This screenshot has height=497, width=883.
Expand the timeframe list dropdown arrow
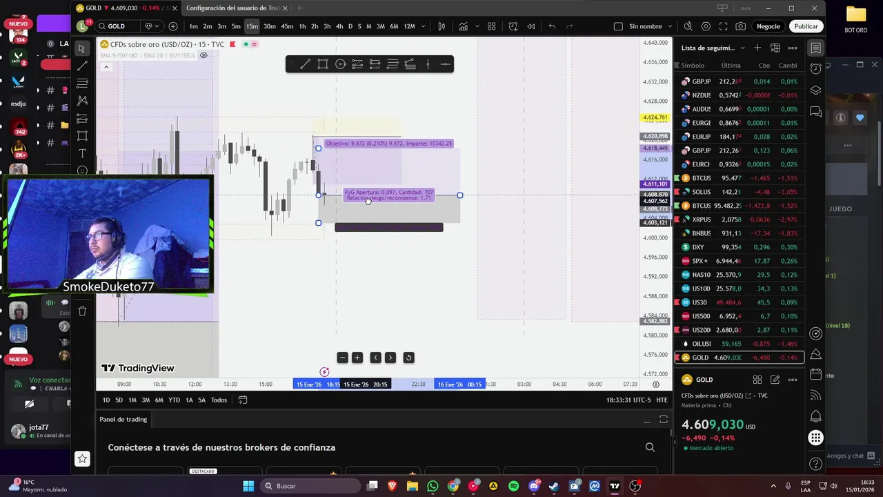(x=423, y=26)
